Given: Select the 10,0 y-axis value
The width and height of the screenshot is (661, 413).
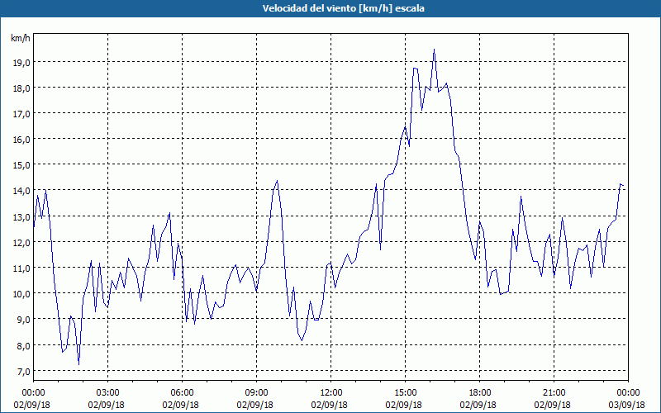Looking at the screenshot, I should (21, 294).
